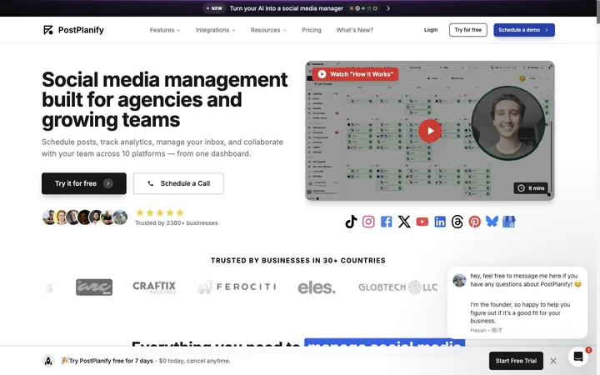Click 'TRUSTED BY BUSINESSES IN 30+ COUNTRIES' heading
Viewport: 600px width, 375px height.
[x=298, y=261]
